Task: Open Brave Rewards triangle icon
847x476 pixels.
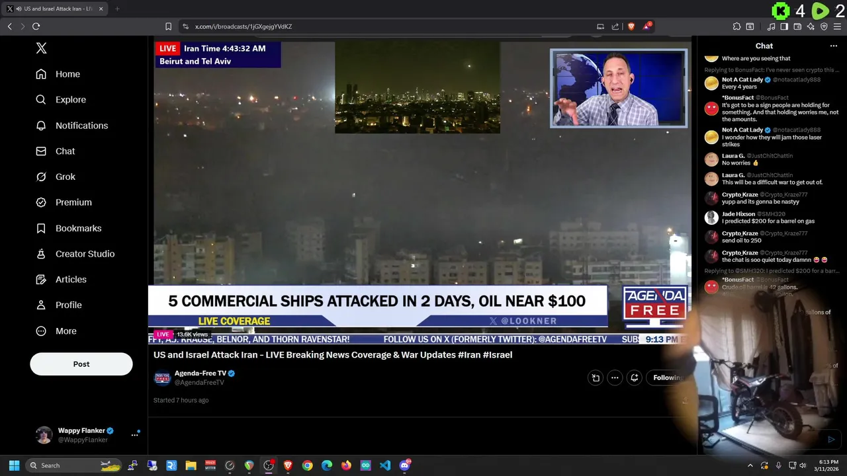Action: (x=647, y=26)
